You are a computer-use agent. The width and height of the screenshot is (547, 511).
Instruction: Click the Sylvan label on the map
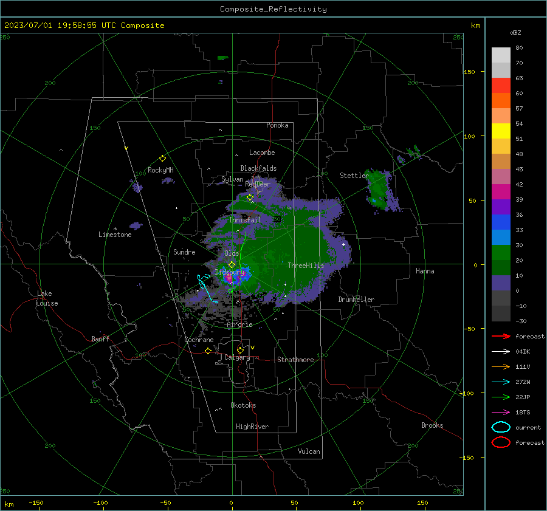coord(232,179)
